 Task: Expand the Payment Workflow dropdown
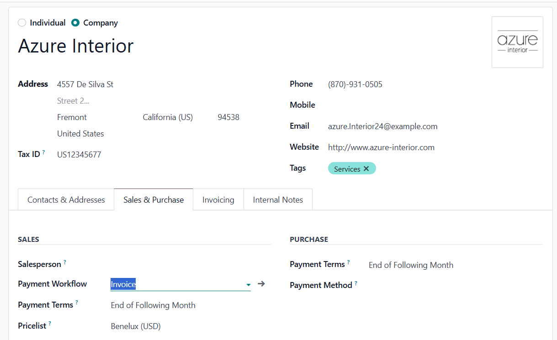pos(248,284)
